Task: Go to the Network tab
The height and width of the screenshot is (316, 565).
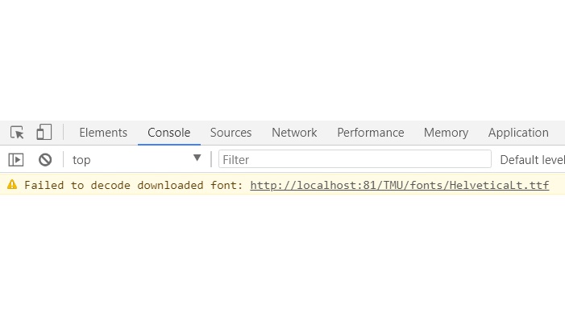Action: (294, 133)
